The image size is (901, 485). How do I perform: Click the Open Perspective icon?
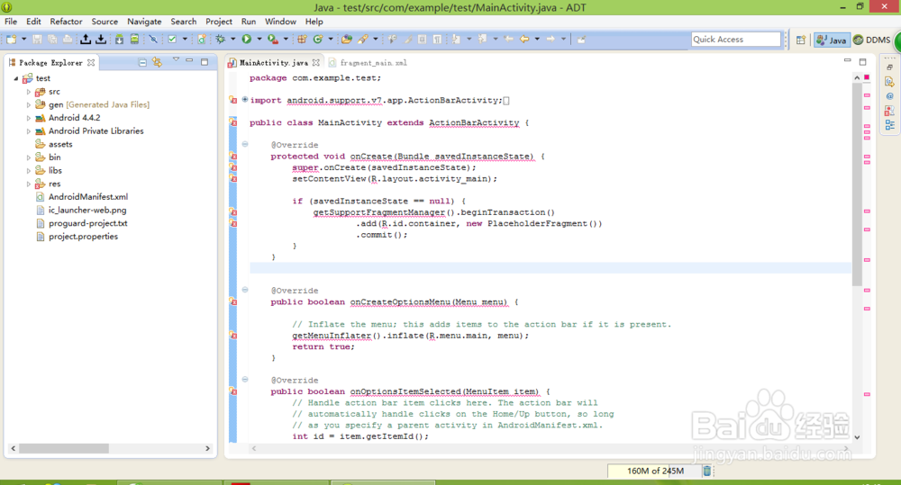tap(800, 40)
